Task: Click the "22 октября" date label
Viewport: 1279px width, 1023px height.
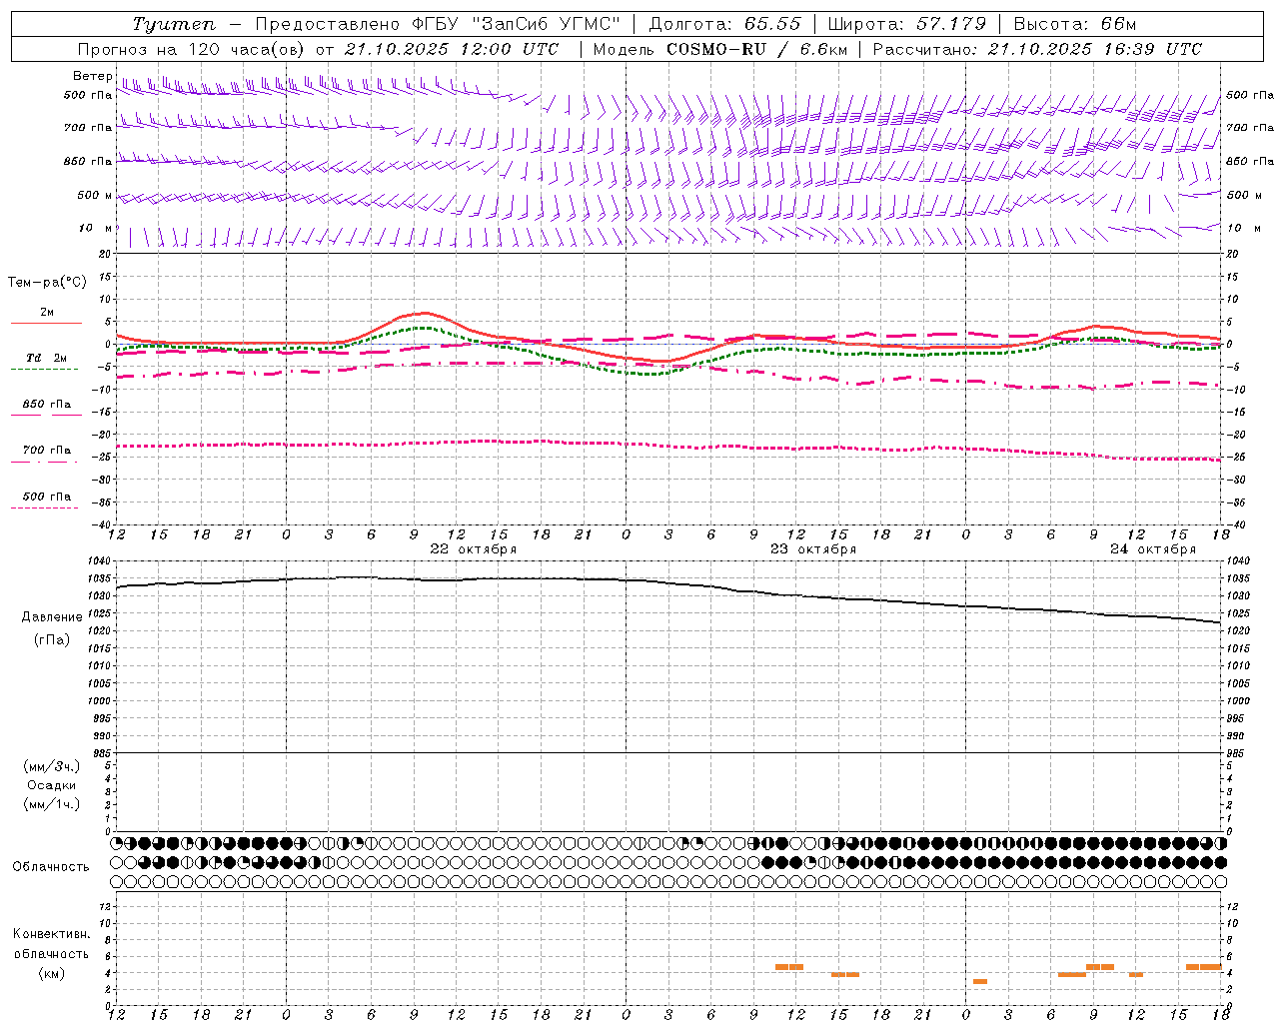Action: click(x=474, y=548)
